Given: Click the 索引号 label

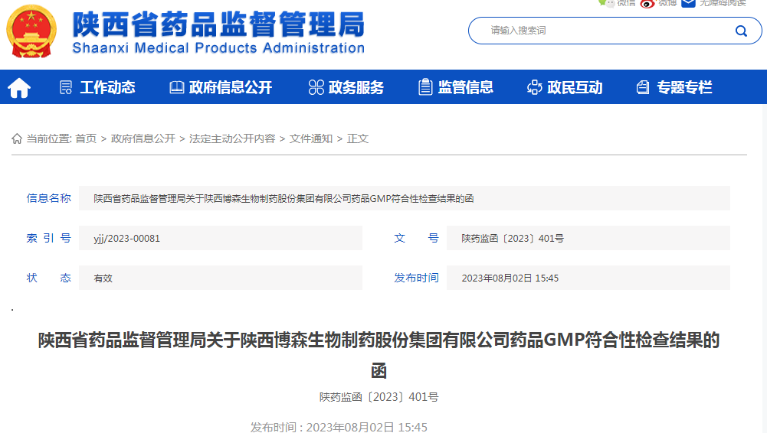Looking at the screenshot, I should point(49,238).
